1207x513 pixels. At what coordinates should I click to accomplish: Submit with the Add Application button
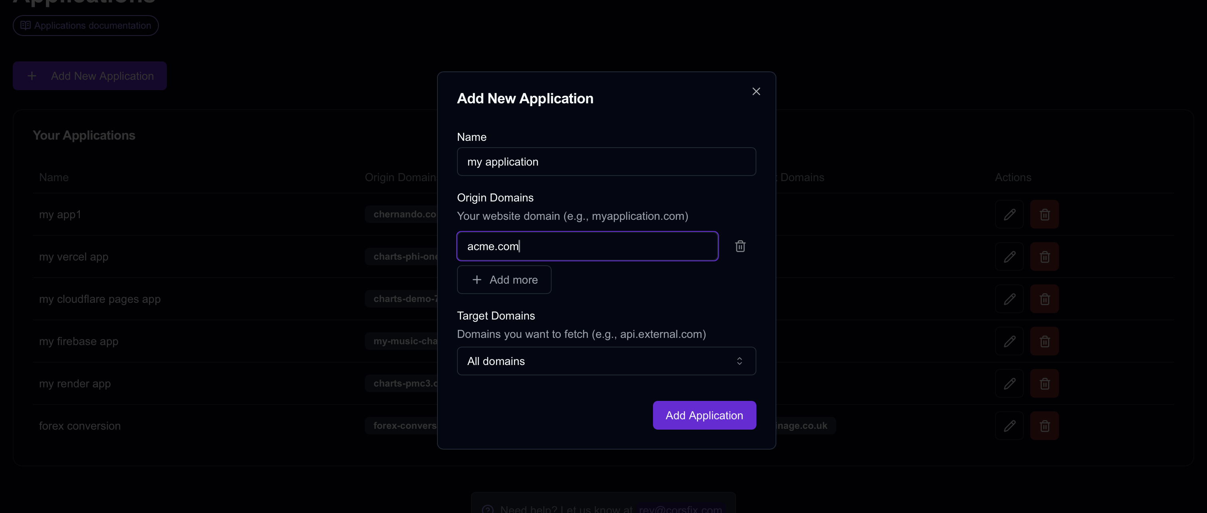coord(704,415)
